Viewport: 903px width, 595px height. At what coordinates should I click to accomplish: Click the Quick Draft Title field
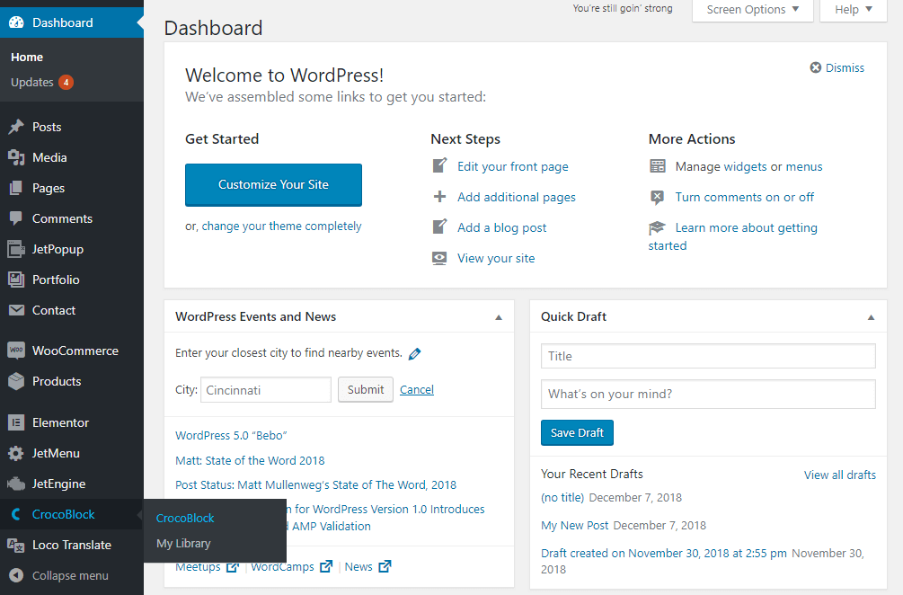[x=708, y=356]
